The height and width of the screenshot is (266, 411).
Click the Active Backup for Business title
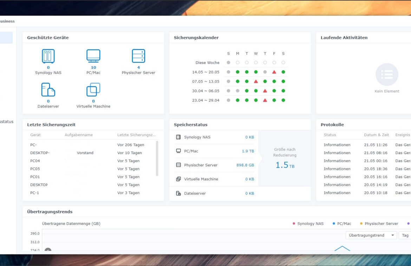click(7, 21)
